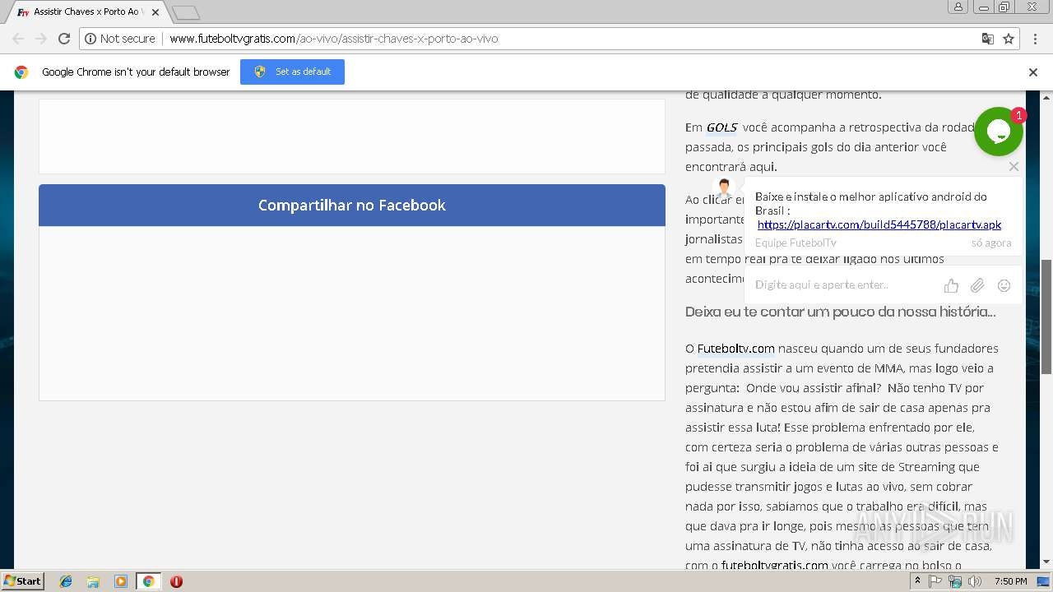The height and width of the screenshot is (592, 1053).
Task: Click the address bar URL
Action: tap(333, 39)
